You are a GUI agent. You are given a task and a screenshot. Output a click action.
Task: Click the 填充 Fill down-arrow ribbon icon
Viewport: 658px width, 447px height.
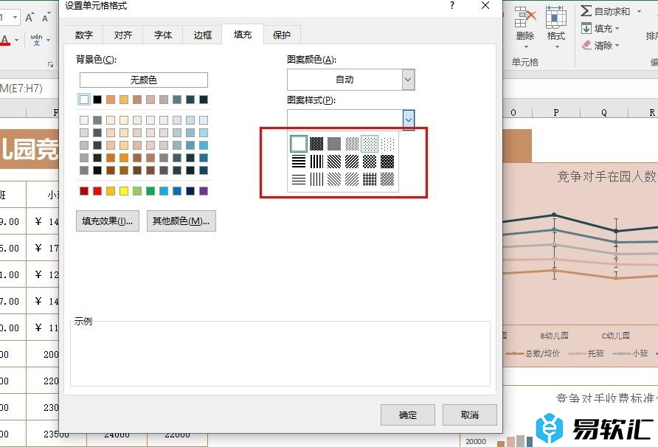(x=586, y=28)
